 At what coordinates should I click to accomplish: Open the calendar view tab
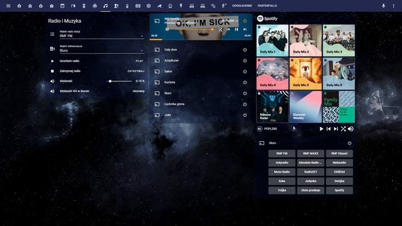pos(62,6)
